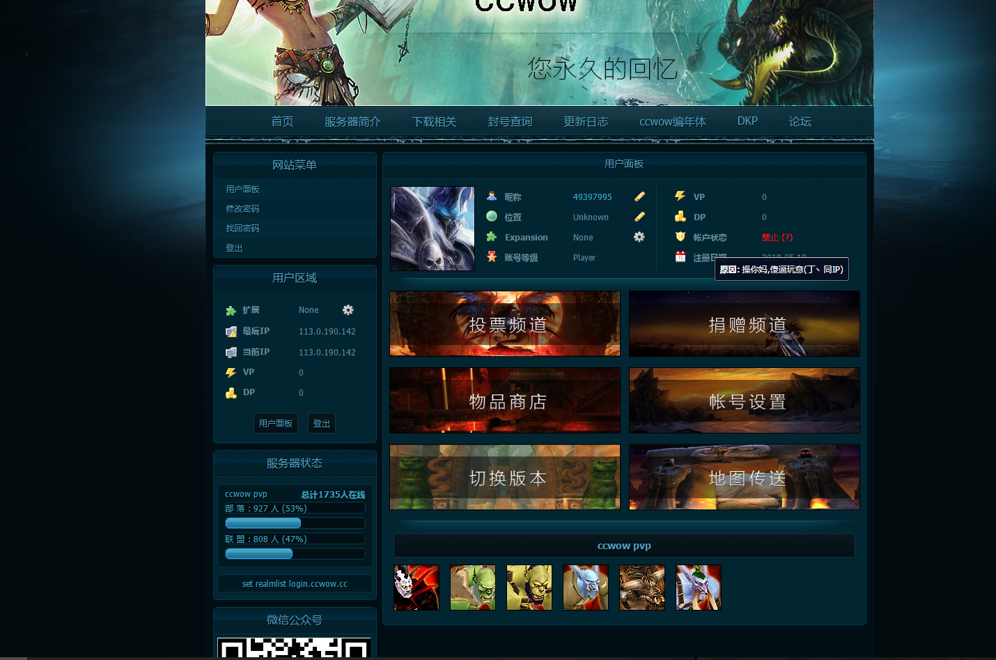The image size is (996, 660).
Task: Click the gear icon in Expansion row
Action: (x=639, y=237)
